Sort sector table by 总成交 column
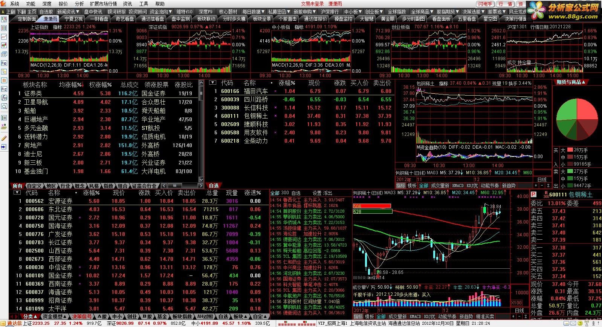This screenshot has width=602, height=327. coord(129,85)
